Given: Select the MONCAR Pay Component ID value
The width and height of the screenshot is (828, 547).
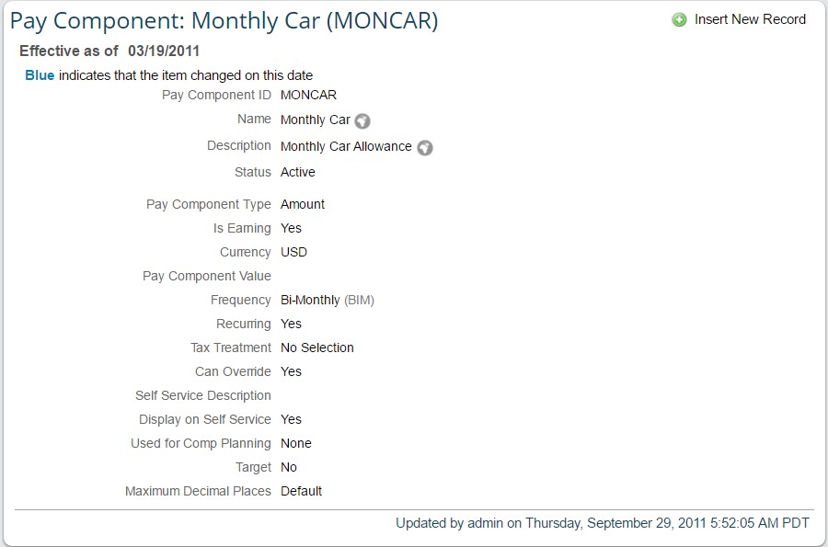Looking at the screenshot, I should pos(308,95).
